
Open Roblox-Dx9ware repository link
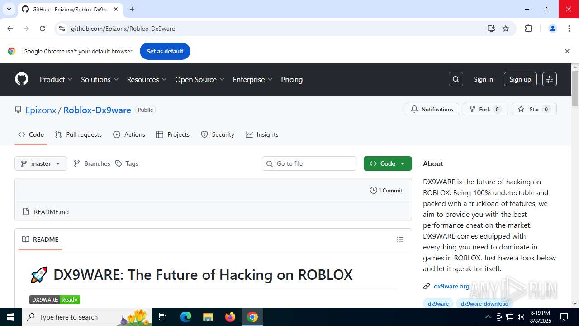(x=97, y=110)
